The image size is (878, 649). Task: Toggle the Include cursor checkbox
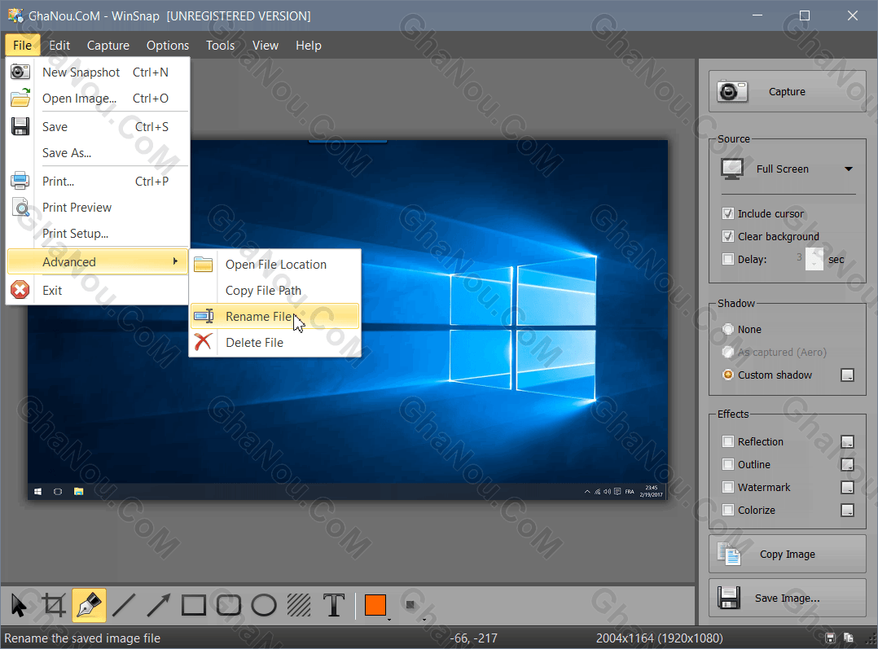coord(728,213)
